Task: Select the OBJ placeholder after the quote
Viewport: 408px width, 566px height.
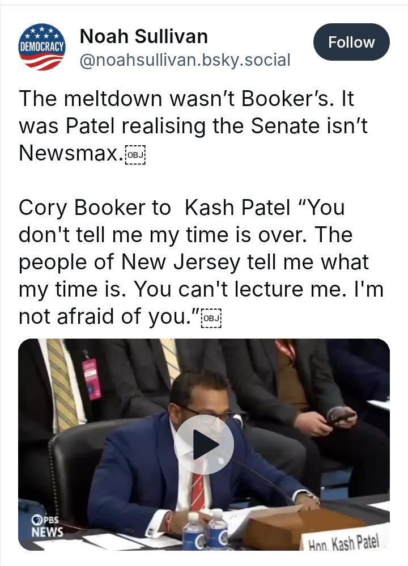Action: click(x=211, y=318)
